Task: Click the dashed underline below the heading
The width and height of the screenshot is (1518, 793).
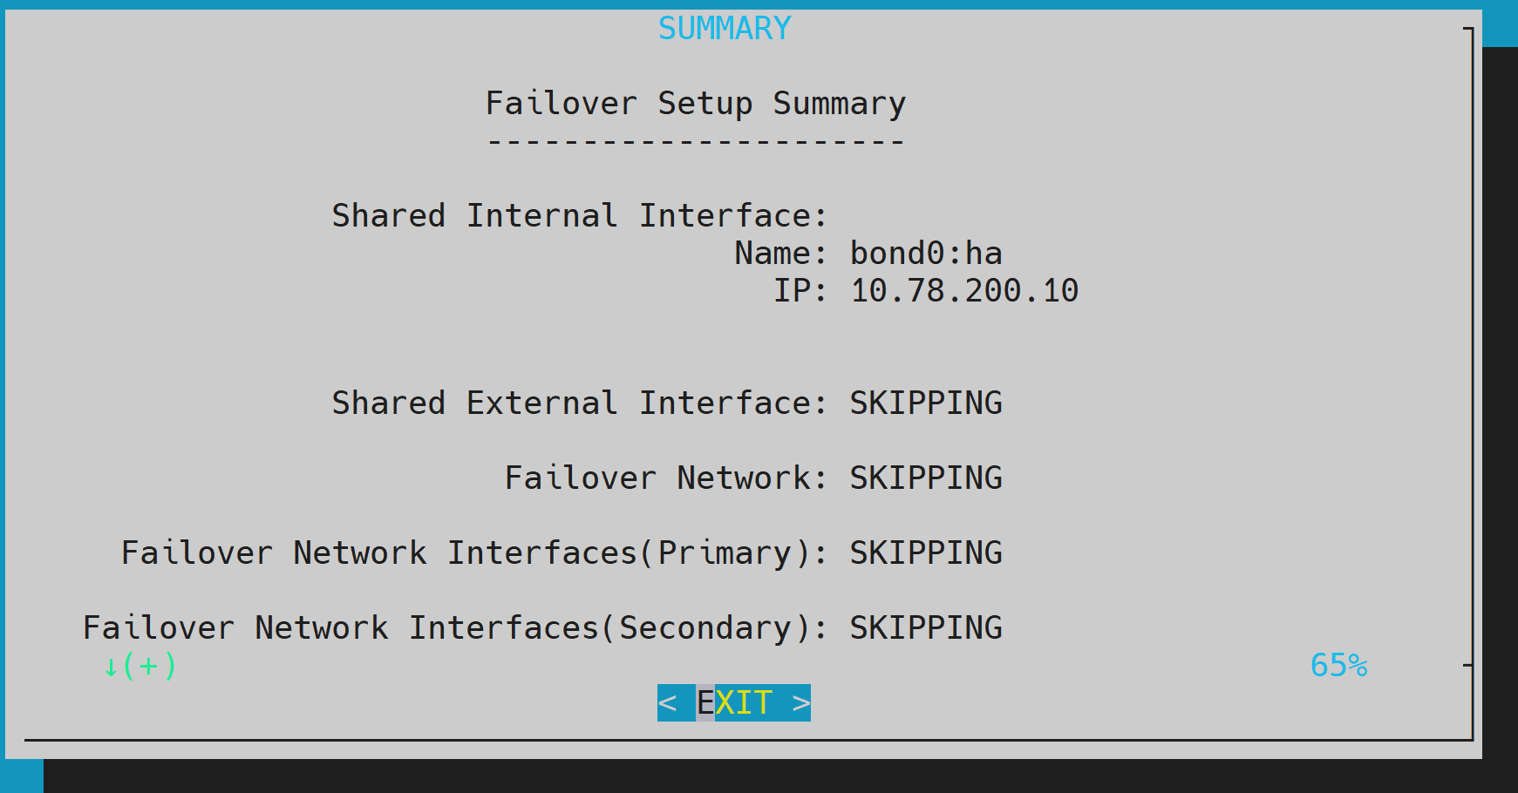Action: click(695, 139)
